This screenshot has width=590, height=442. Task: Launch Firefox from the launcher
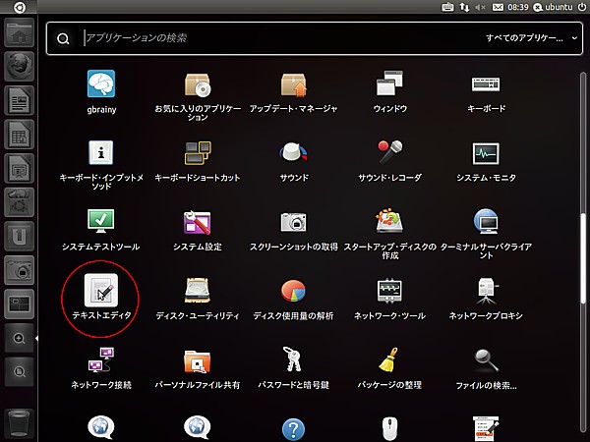tap(20, 67)
